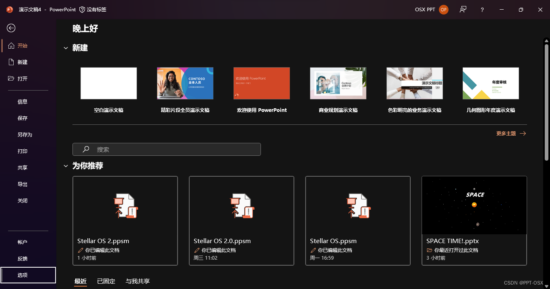Click the search magnifier icon

[86, 149]
